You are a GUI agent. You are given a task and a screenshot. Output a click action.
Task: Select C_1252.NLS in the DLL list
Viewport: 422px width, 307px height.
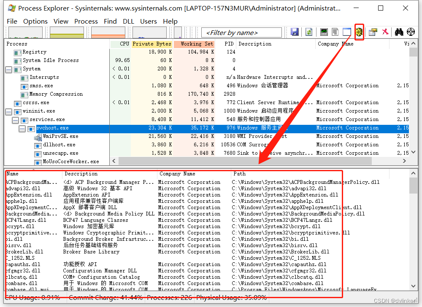[x=20, y=259]
